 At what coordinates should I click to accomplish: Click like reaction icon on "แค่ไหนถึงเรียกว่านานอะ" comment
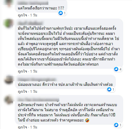(x=61, y=13)
